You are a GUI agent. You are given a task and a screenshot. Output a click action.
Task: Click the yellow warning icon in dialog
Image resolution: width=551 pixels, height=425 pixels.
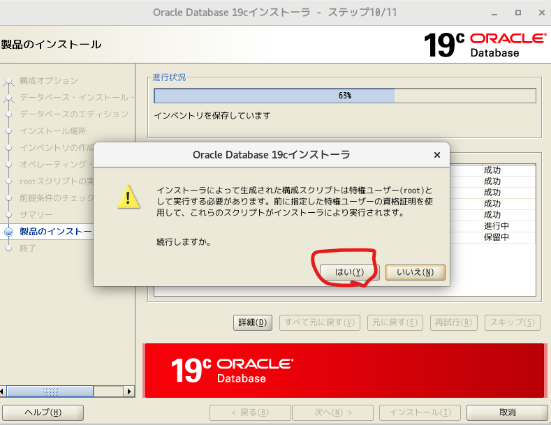click(x=128, y=197)
